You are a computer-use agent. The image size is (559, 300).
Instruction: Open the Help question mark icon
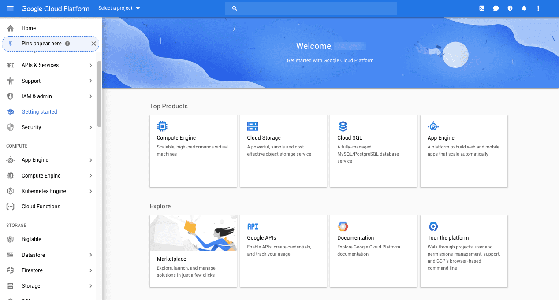pyautogui.click(x=510, y=8)
